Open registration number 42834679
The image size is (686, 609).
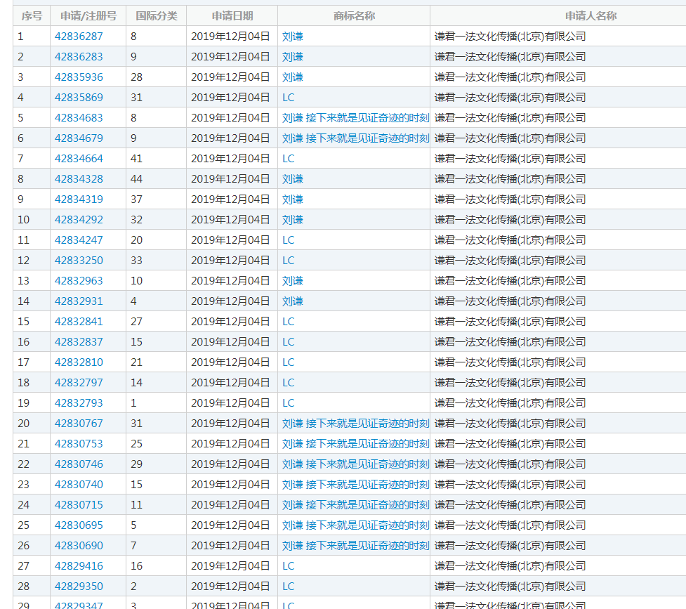pyautogui.click(x=79, y=138)
